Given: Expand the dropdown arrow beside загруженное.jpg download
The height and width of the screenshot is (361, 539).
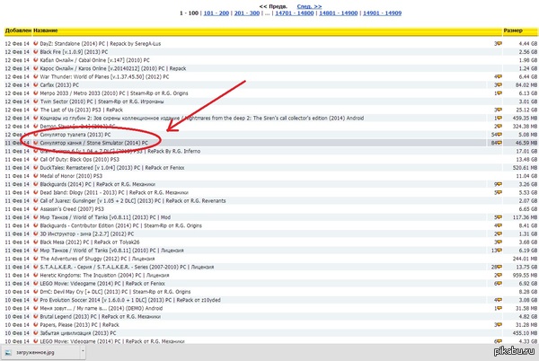Looking at the screenshot, I should click(83, 351).
